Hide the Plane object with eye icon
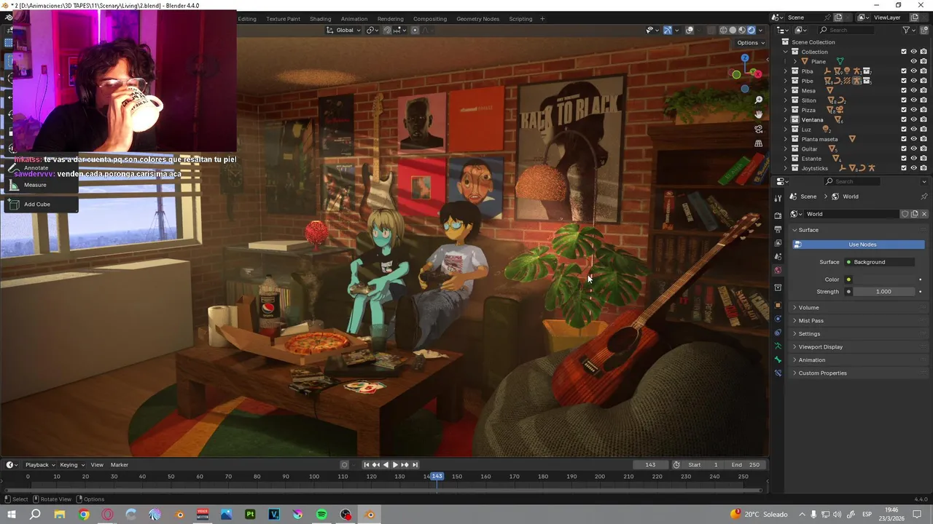The height and width of the screenshot is (524, 933). (913, 61)
